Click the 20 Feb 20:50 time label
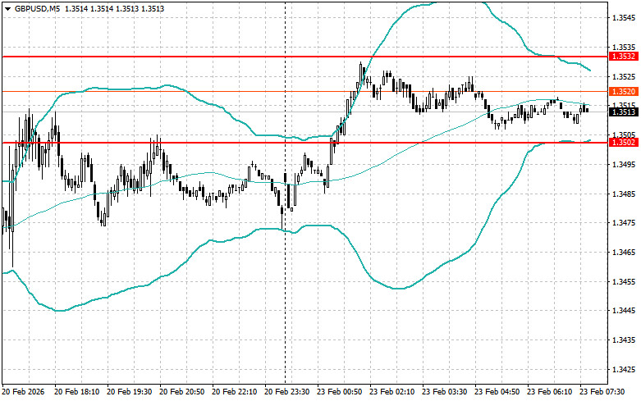This screenshot has height=401, width=641. click(x=182, y=392)
